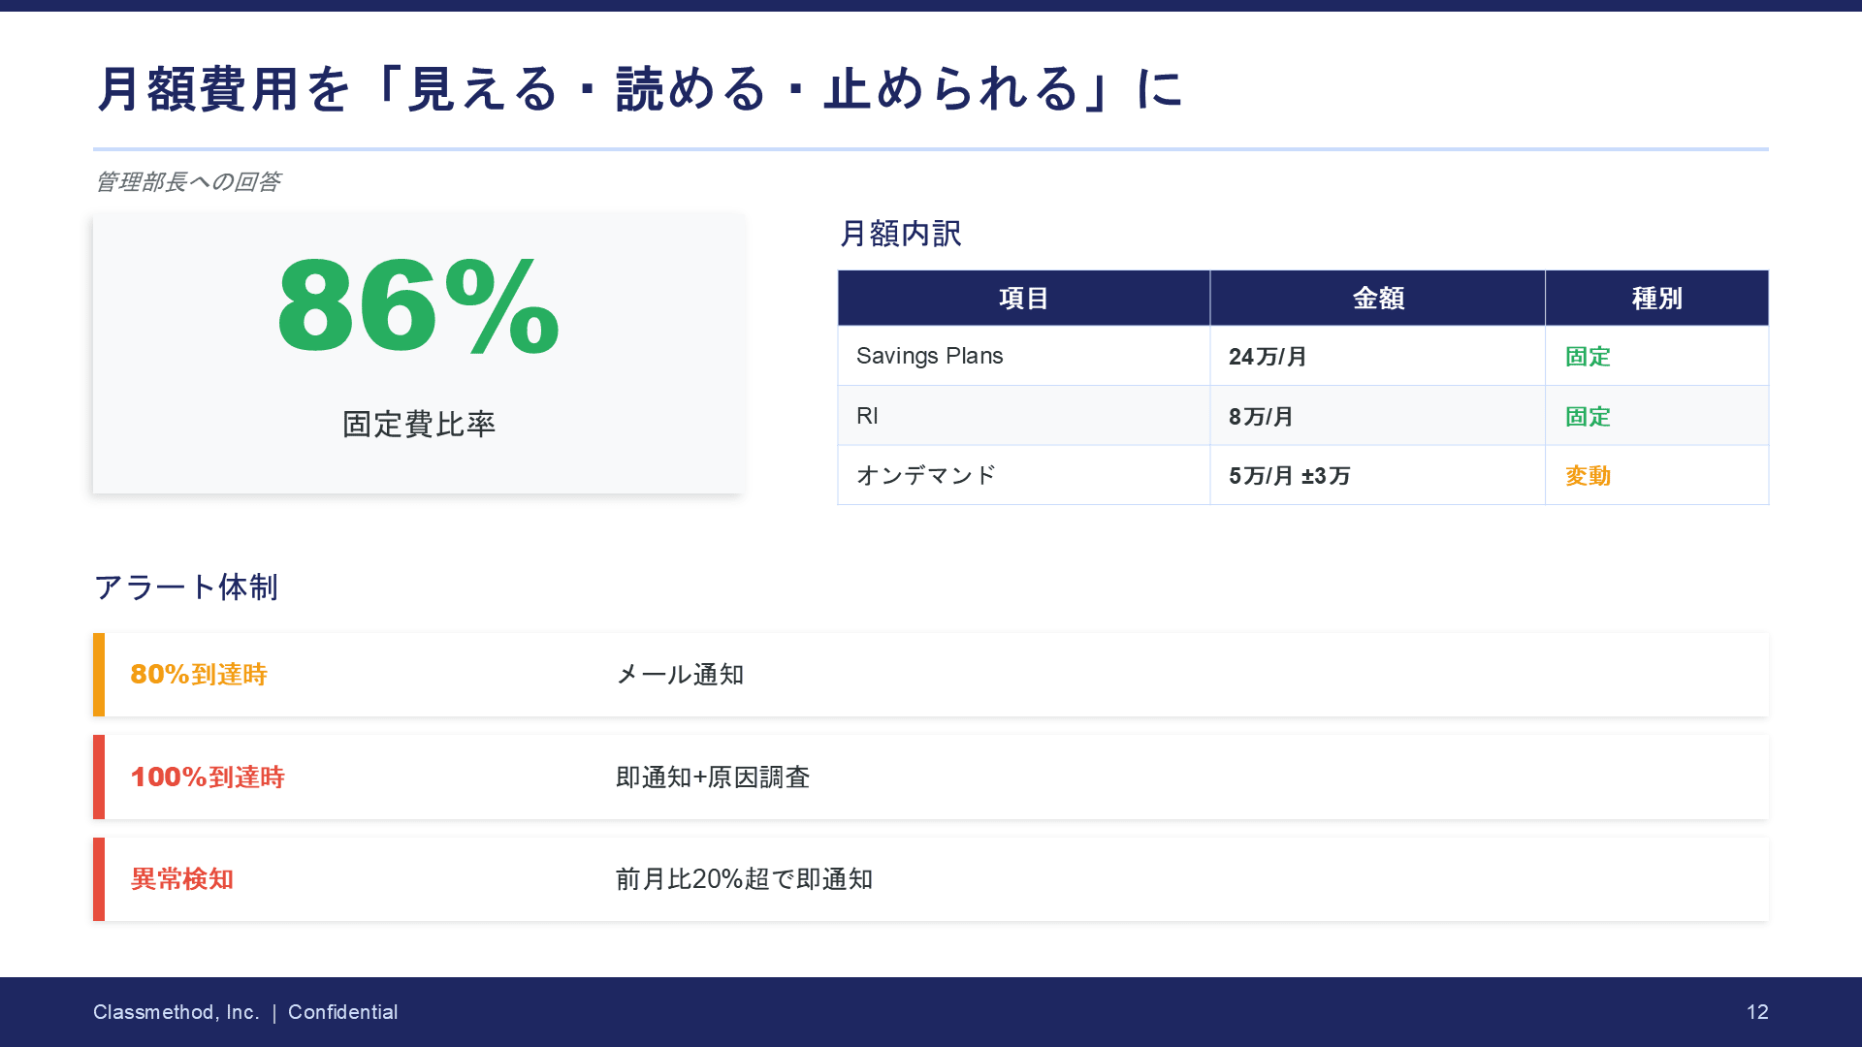
Task: Click the 種別 table header
Action: click(1656, 299)
